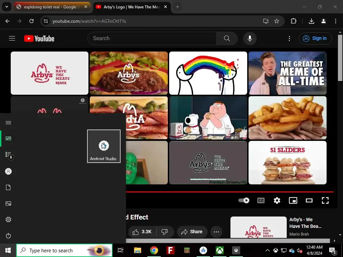Open a new browser tab

click(178, 7)
